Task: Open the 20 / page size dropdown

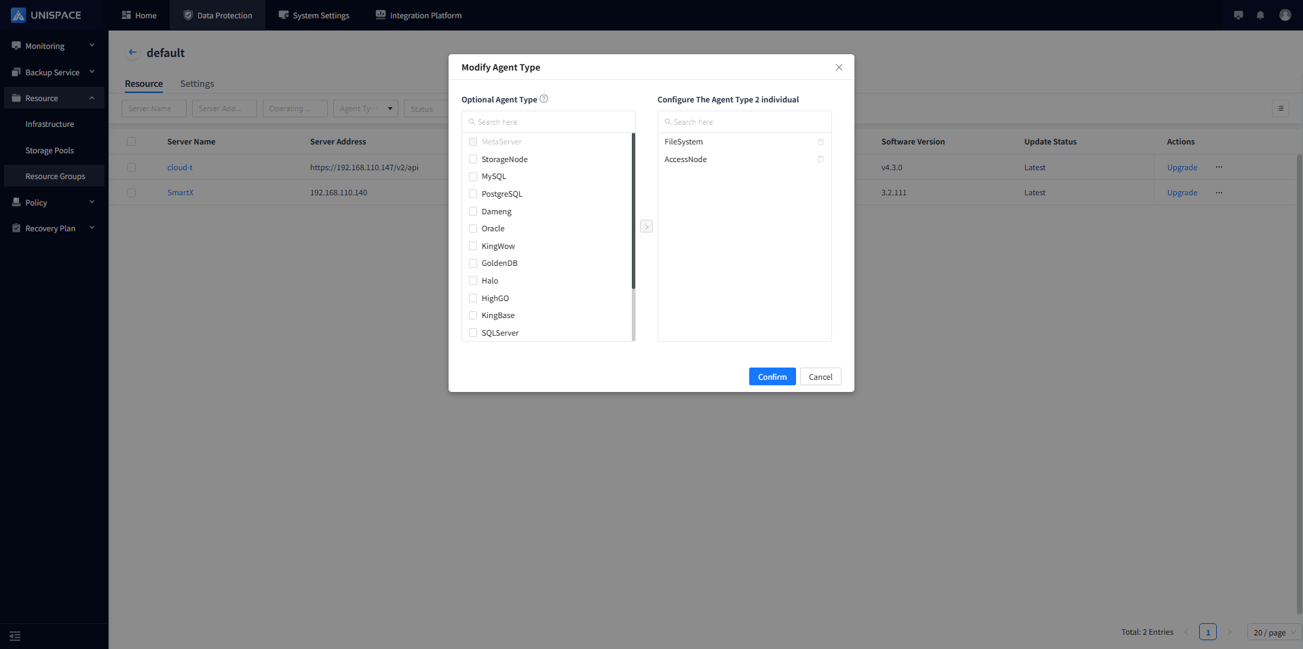Action: click(x=1274, y=632)
